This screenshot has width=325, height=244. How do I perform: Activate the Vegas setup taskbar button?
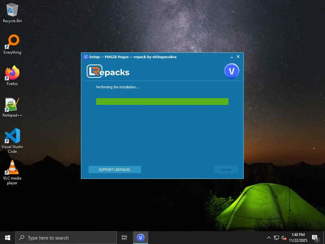point(141,238)
